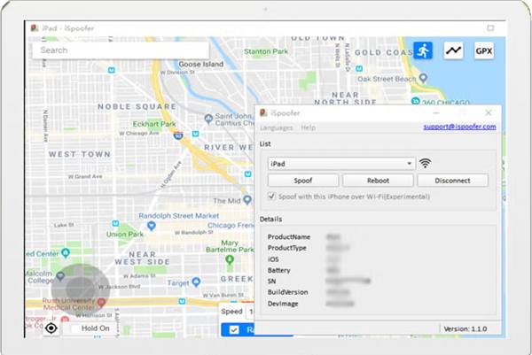Click the Reboot button
Image resolution: width=532 pixels, height=355 pixels.
point(378,181)
